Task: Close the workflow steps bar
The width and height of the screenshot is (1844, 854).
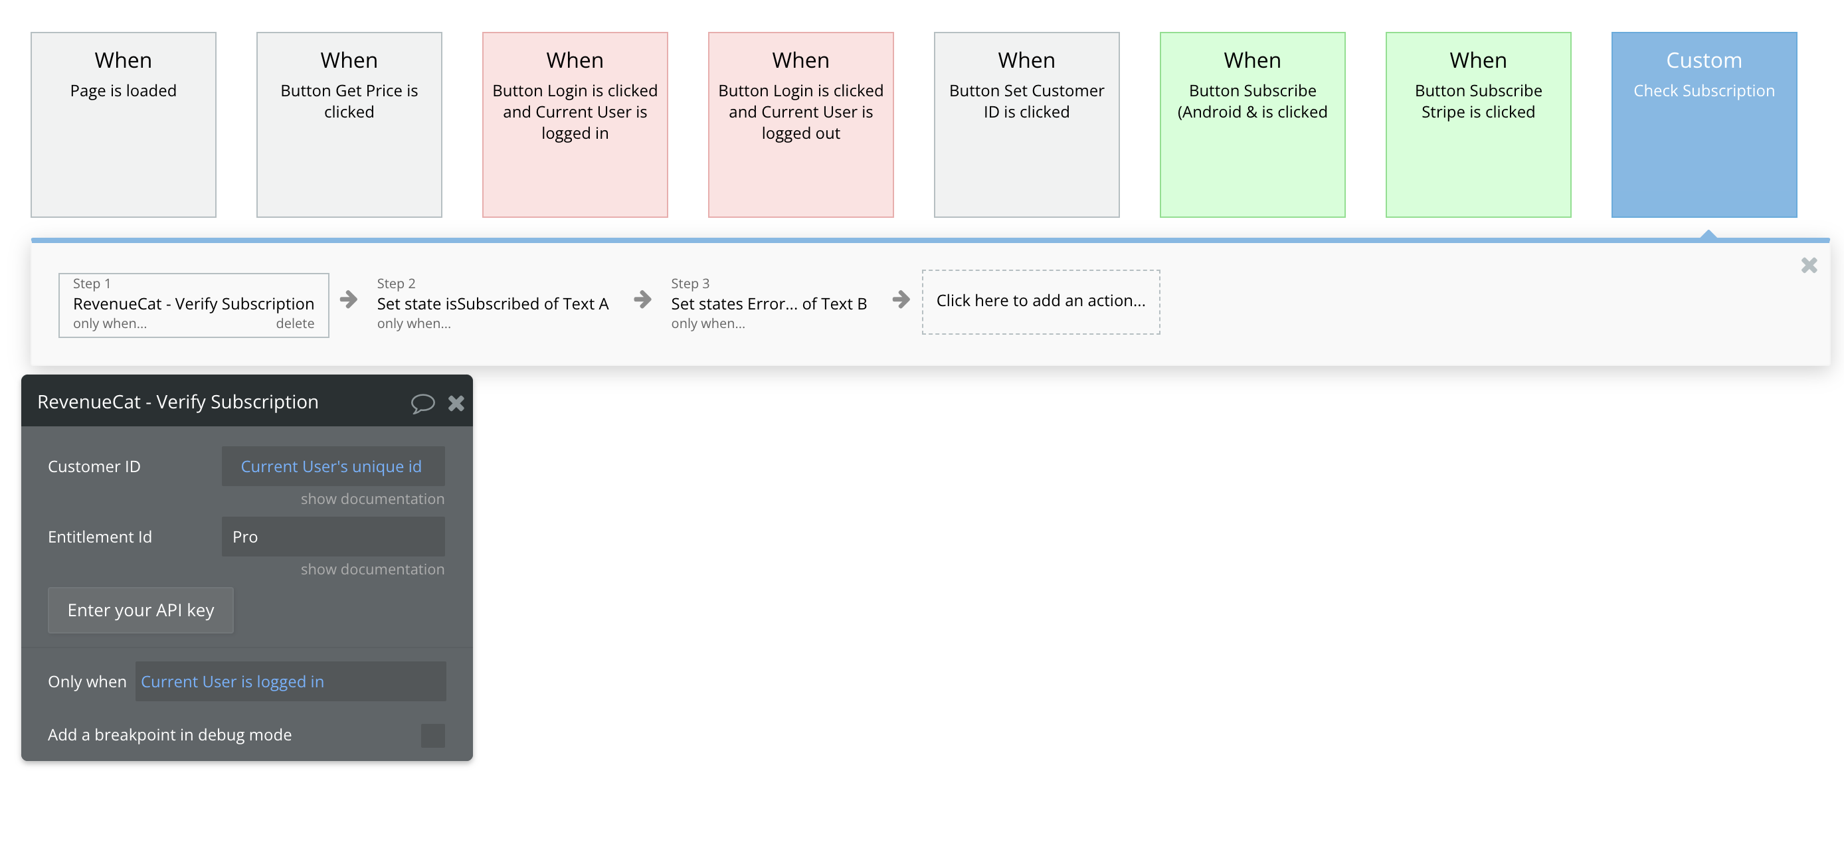Action: point(1809,266)
